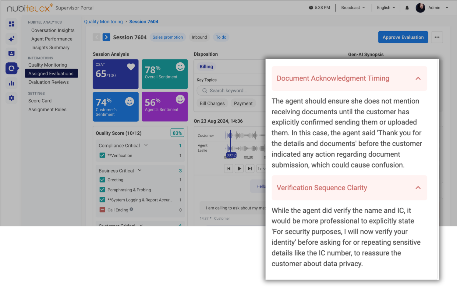Click the bar chart reports sidebar icon

pos(12,83)
